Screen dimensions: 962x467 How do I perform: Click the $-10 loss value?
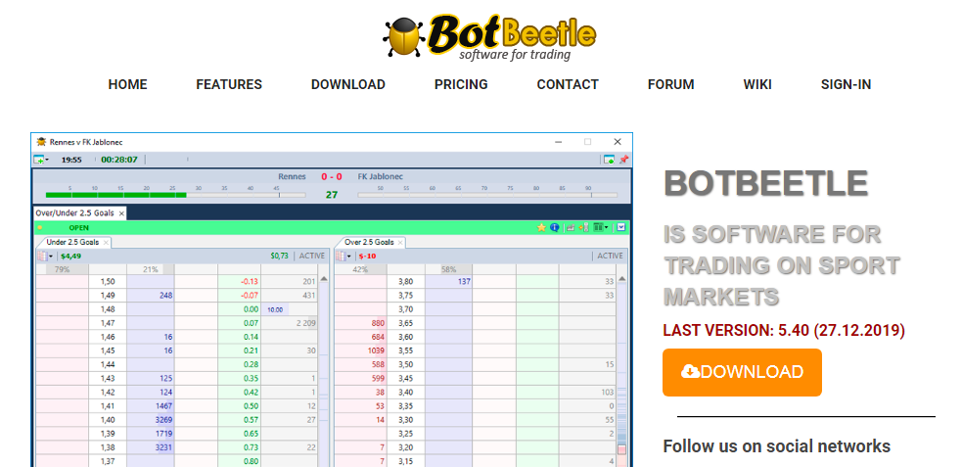click(x=368, y=257)
